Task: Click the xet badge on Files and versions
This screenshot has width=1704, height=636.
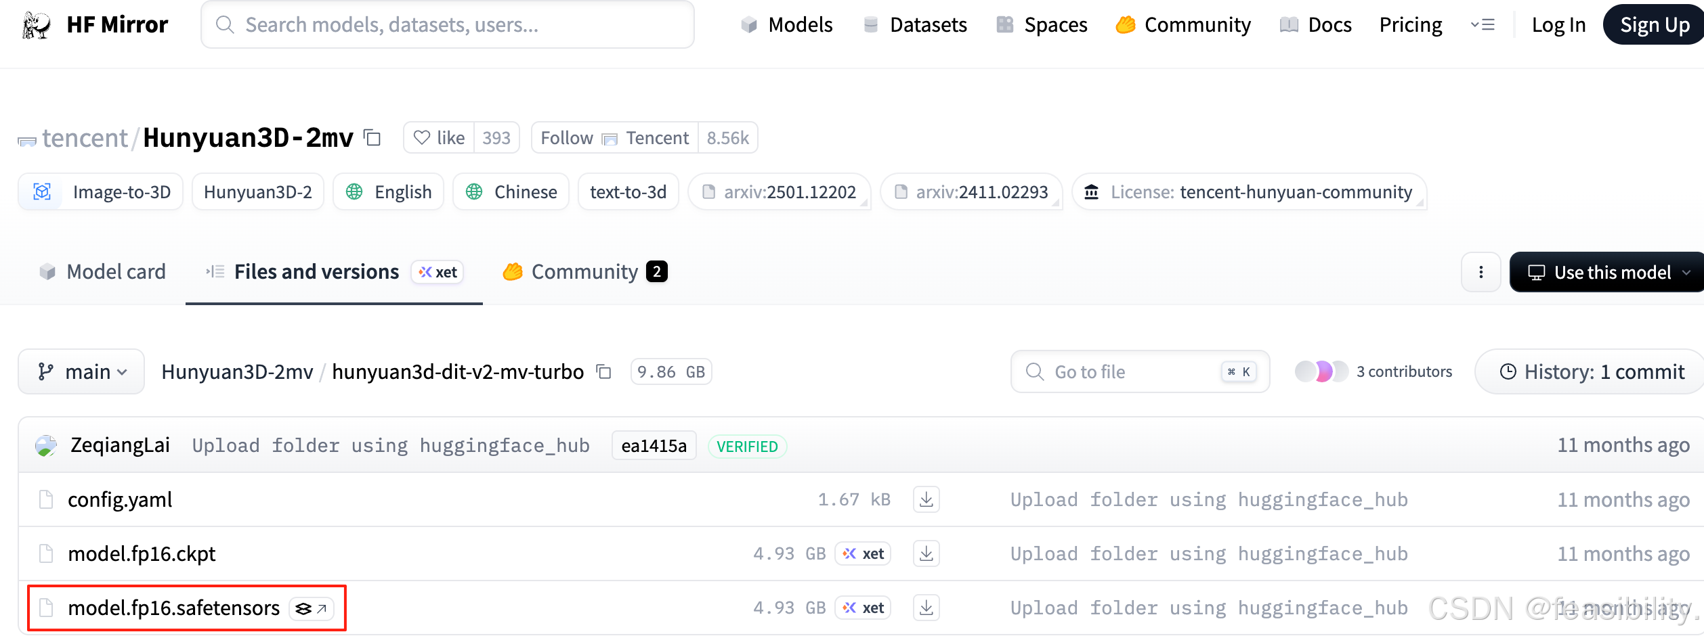Action: [x=438, y=272]
